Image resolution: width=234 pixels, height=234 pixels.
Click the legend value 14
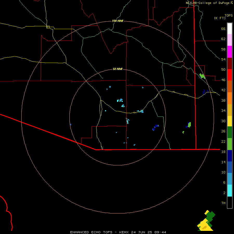[223, 162]
